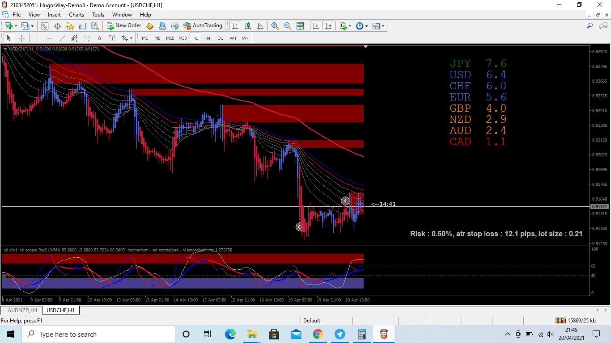Open the Insert menu
The width and height of the screenshot is (611, 343).
click(54, 15)
